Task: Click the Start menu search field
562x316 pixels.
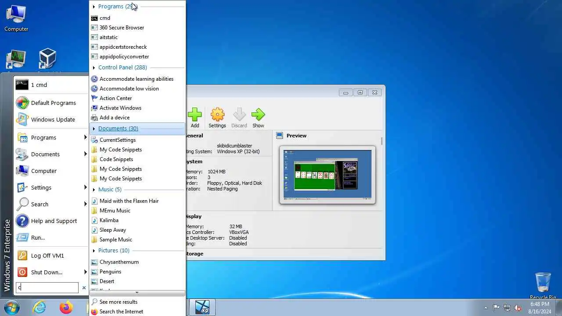Action: (47, 288)
